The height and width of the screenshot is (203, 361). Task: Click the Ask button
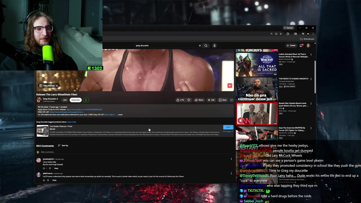point(211,100)
